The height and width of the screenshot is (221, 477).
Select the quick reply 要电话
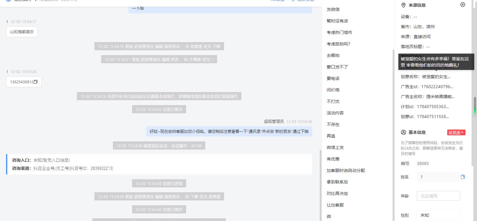(x=333, y=78)
